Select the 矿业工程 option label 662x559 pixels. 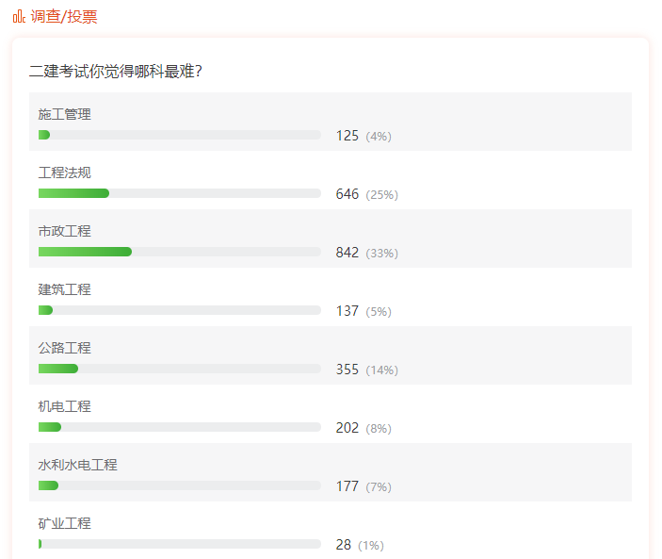pos(65,523)
